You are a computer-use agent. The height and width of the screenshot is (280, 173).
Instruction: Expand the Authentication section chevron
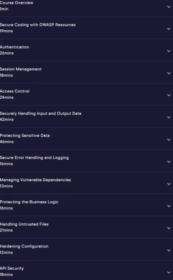pyautogui.click(x=169, y=51)
